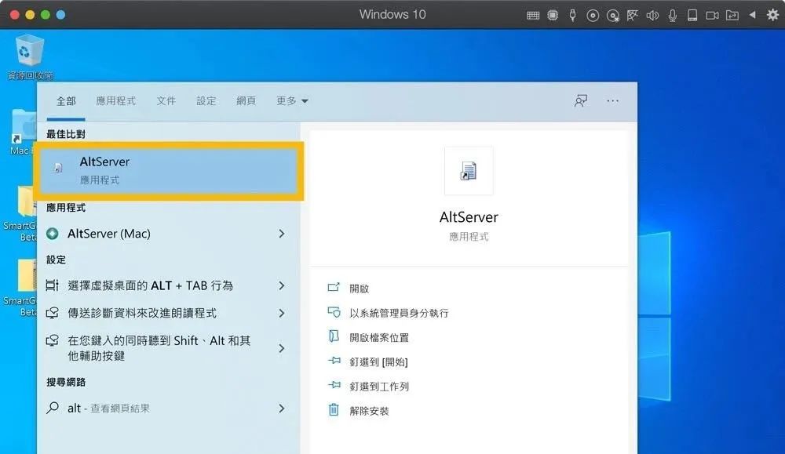Click the speaker volume icon in title bar
Image resolution: width=785 pixels, height=454 pixels.
click(652, 16)
